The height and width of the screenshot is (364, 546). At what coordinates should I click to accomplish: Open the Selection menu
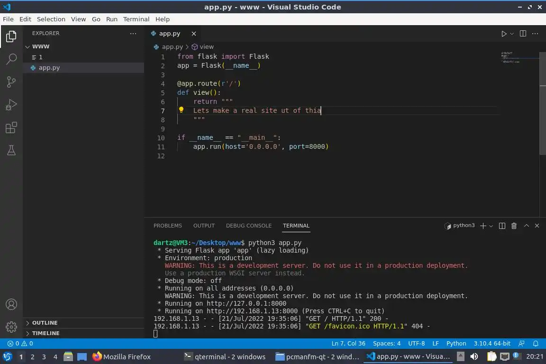51,19
